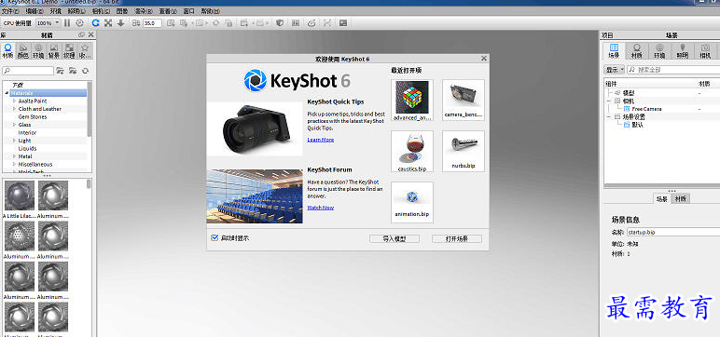Open the camera_benc... recent scene

(x=464, y=101)
